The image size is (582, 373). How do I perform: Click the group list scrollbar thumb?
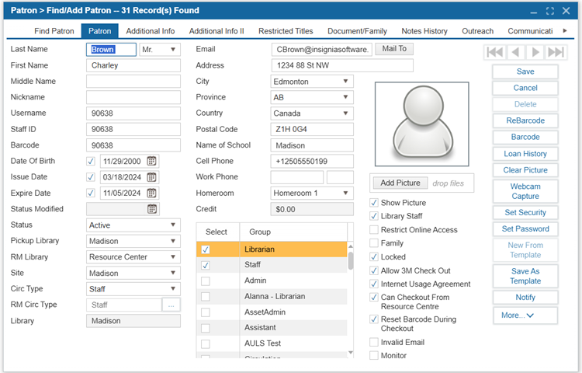tap(351, 261)
